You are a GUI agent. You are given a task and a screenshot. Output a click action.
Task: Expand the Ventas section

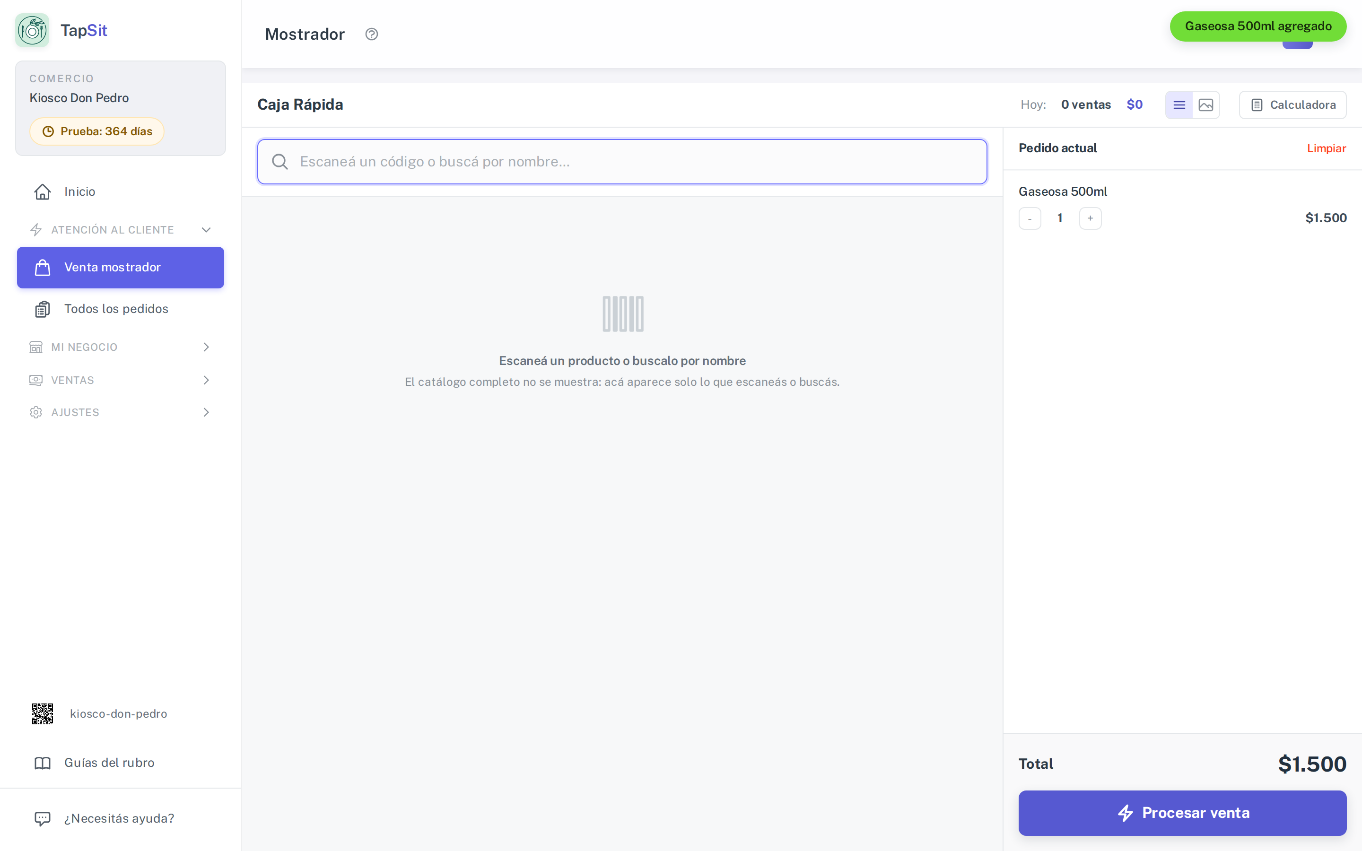pyautogui.click(x=121, y=380)
